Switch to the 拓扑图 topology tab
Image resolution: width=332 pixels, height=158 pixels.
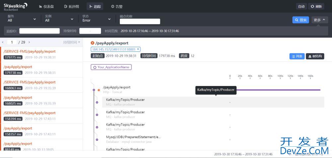coord(71,6)
